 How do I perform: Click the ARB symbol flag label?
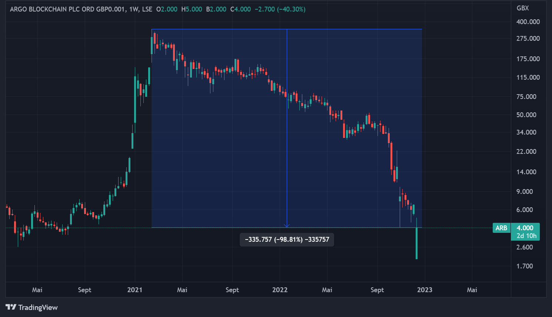pos(501,228)
